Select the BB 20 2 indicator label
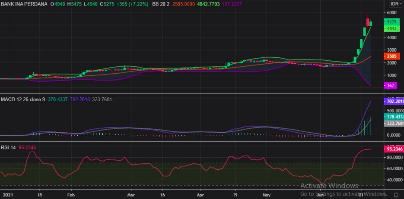404x199 pixels. point(161,4)
